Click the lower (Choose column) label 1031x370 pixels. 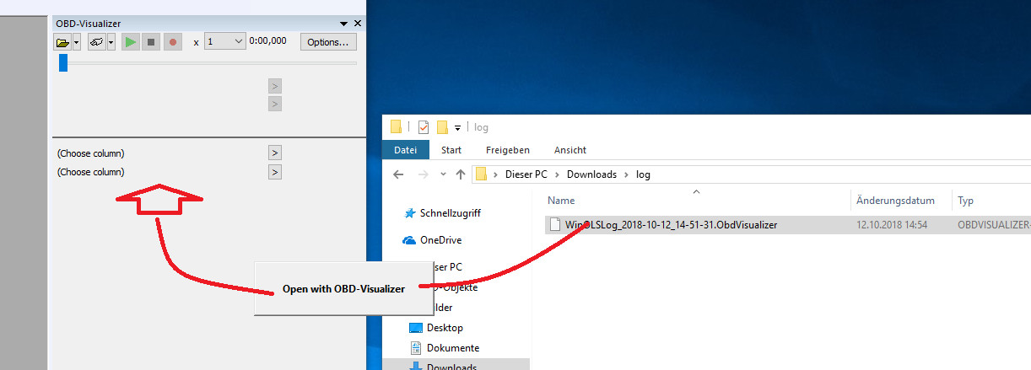(90, 172)
